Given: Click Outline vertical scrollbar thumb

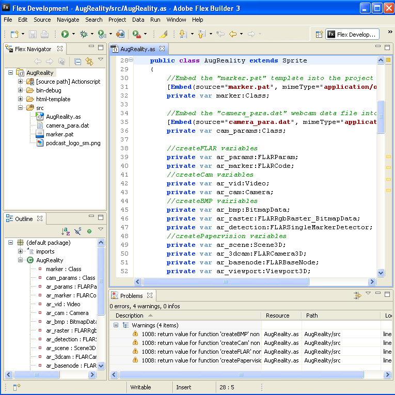Looking at the screenshot, I should coord(101,281).
